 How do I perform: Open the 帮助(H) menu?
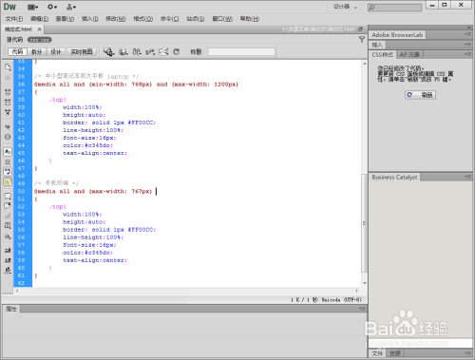point(250,19)
